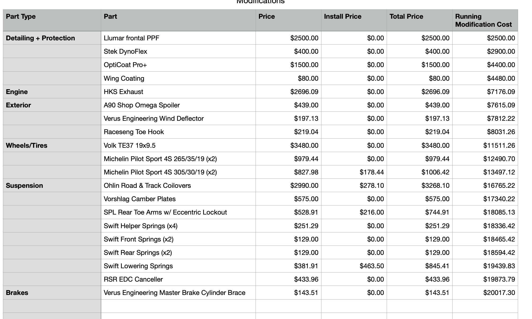This screenshot has width=532, height=319.
Task: Click the $197.13 price cell for Wind Deflector
Action: point(288,118)
